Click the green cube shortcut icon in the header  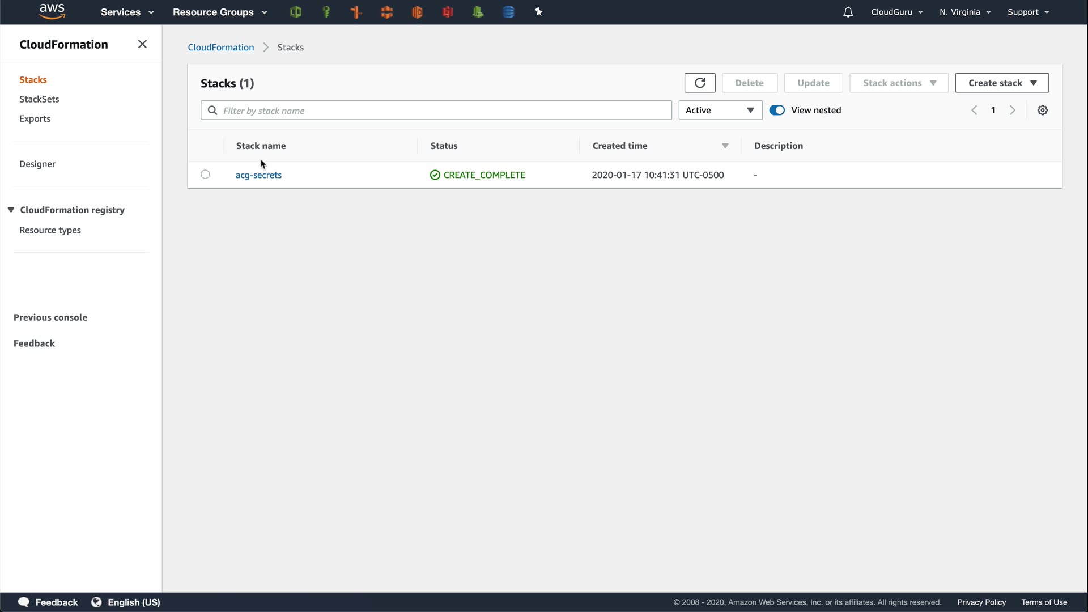[295, 12]
